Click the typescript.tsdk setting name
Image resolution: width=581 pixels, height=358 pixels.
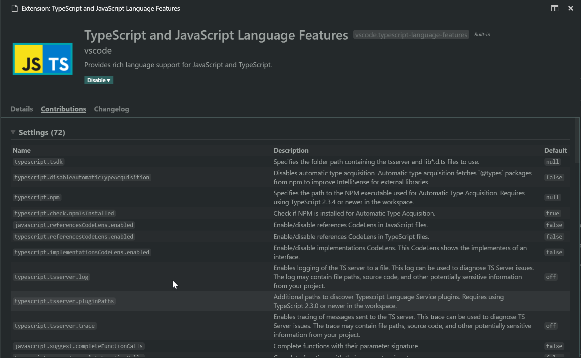[38, 162]
